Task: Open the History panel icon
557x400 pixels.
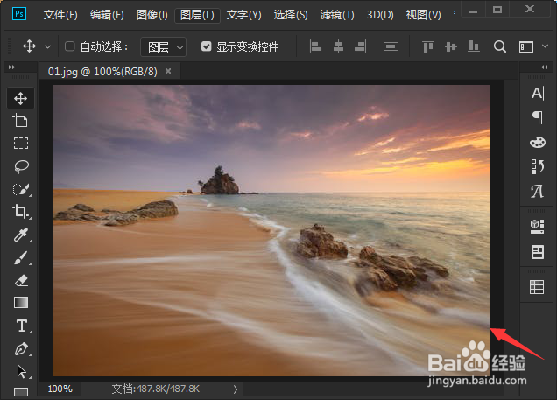Action: [x=538, y=166]
